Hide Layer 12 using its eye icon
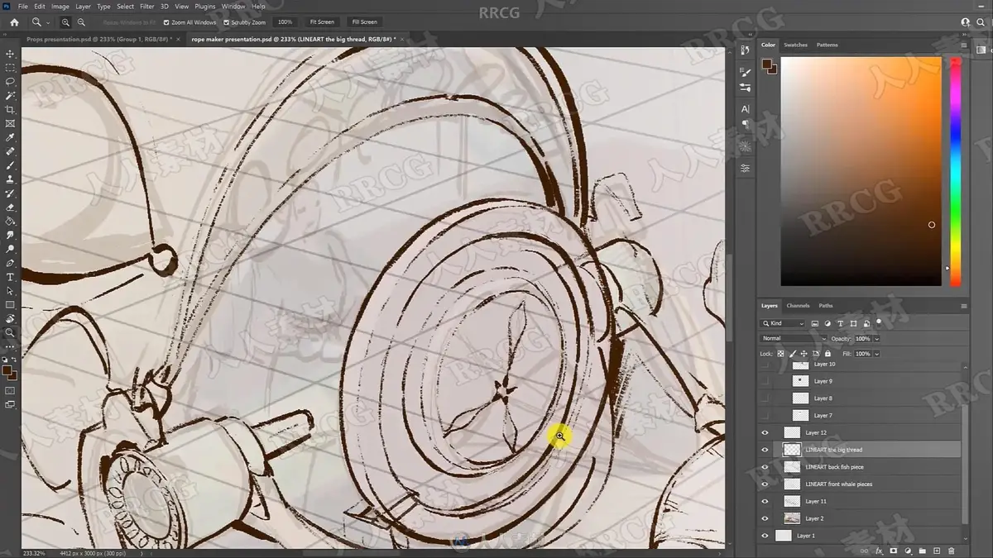The width and height of the screenshot is (993, 558). click(765, 432)
